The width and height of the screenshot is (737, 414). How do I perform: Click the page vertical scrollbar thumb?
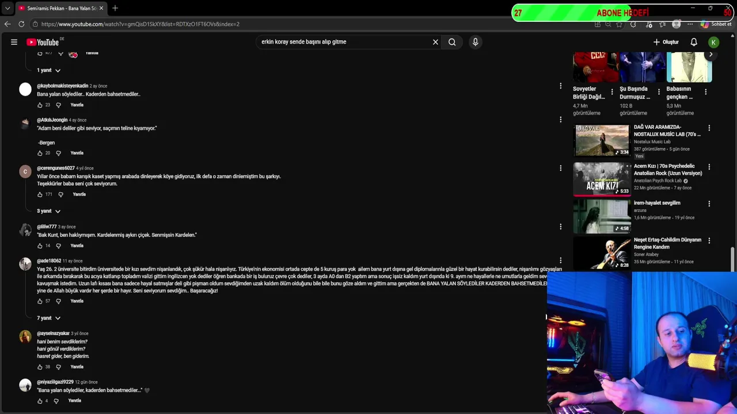point(732,259)
